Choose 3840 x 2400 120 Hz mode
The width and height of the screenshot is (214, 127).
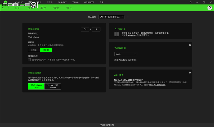click(x=36, y=86)
